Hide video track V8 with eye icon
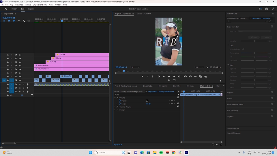This screenshot has width=277, height=156. pyautogui.click(x=20, y=55)
